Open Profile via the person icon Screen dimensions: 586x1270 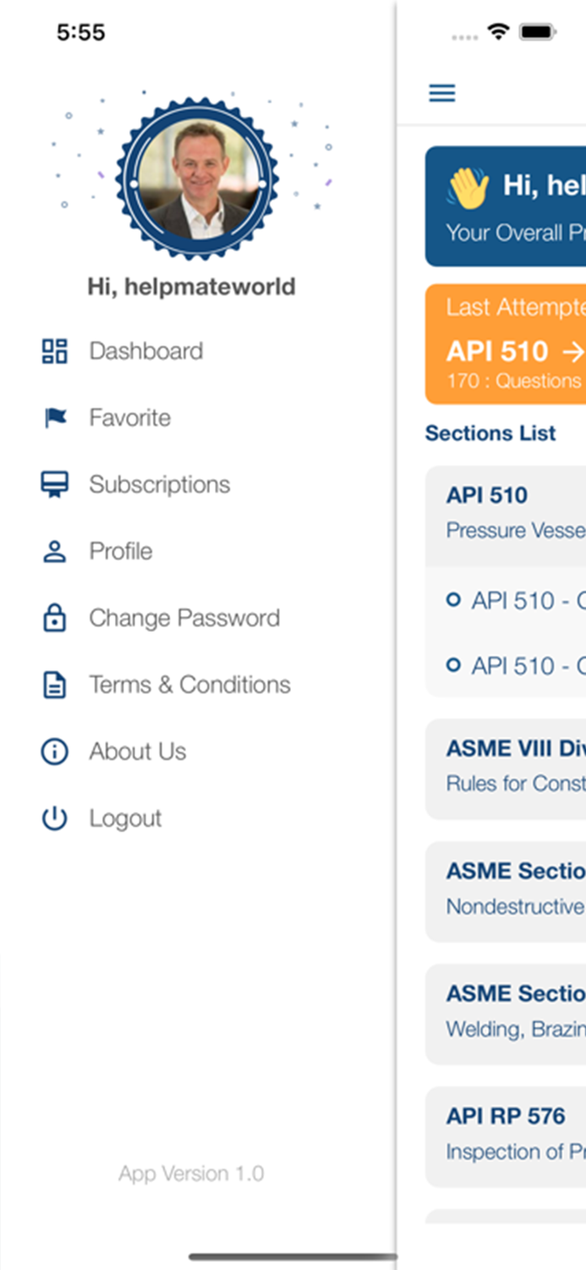(x=53, y=550)
